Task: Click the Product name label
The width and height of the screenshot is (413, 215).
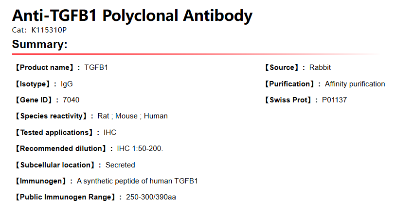Action: 44,67
